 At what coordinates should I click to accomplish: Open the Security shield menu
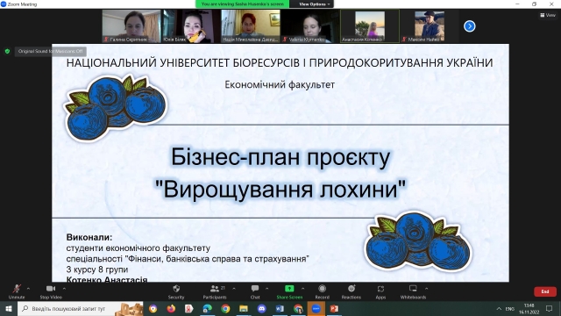tap(176, 291)
